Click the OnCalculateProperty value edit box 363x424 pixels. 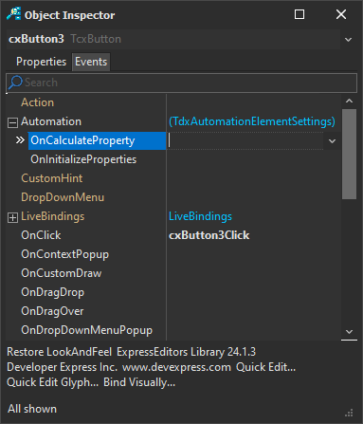[x=245, y=140]
